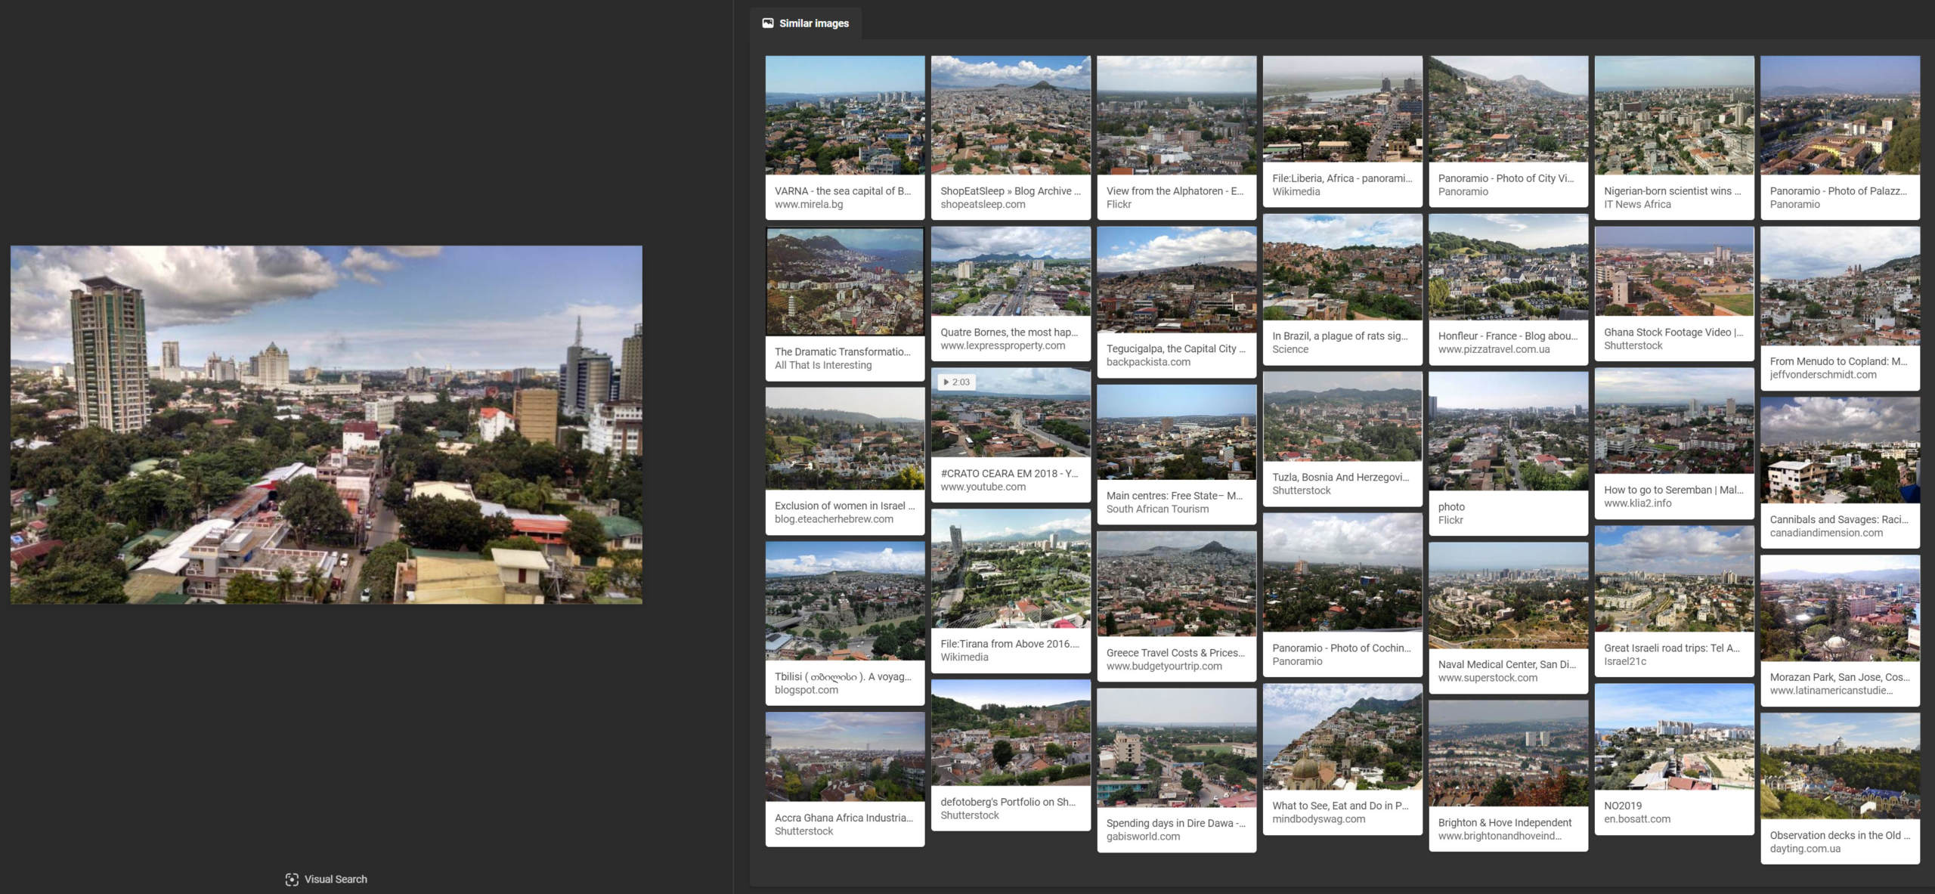
Task: Open Tuzla, Bosnia And Herzegovina image
Action: 1342,416
